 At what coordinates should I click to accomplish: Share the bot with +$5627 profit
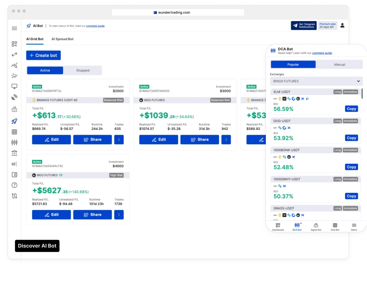click(92, 214)
